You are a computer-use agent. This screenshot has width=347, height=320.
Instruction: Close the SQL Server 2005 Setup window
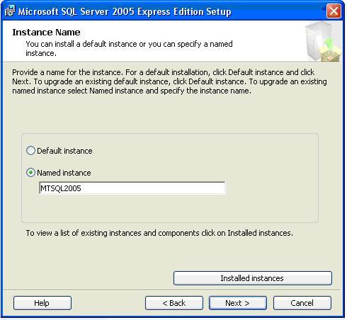(334, 11)
